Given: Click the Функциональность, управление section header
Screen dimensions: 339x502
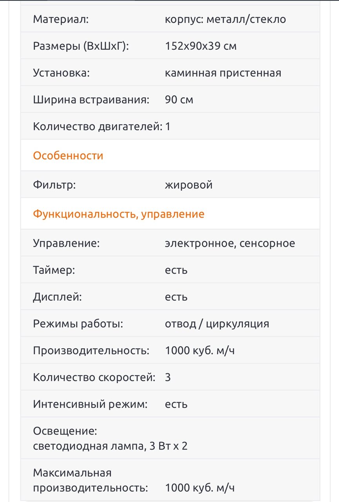Looking at the screenshot, I should 118,214.
